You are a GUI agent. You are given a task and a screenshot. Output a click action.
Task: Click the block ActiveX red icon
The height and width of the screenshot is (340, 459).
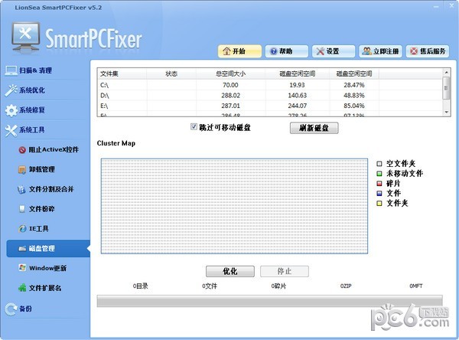22,150
